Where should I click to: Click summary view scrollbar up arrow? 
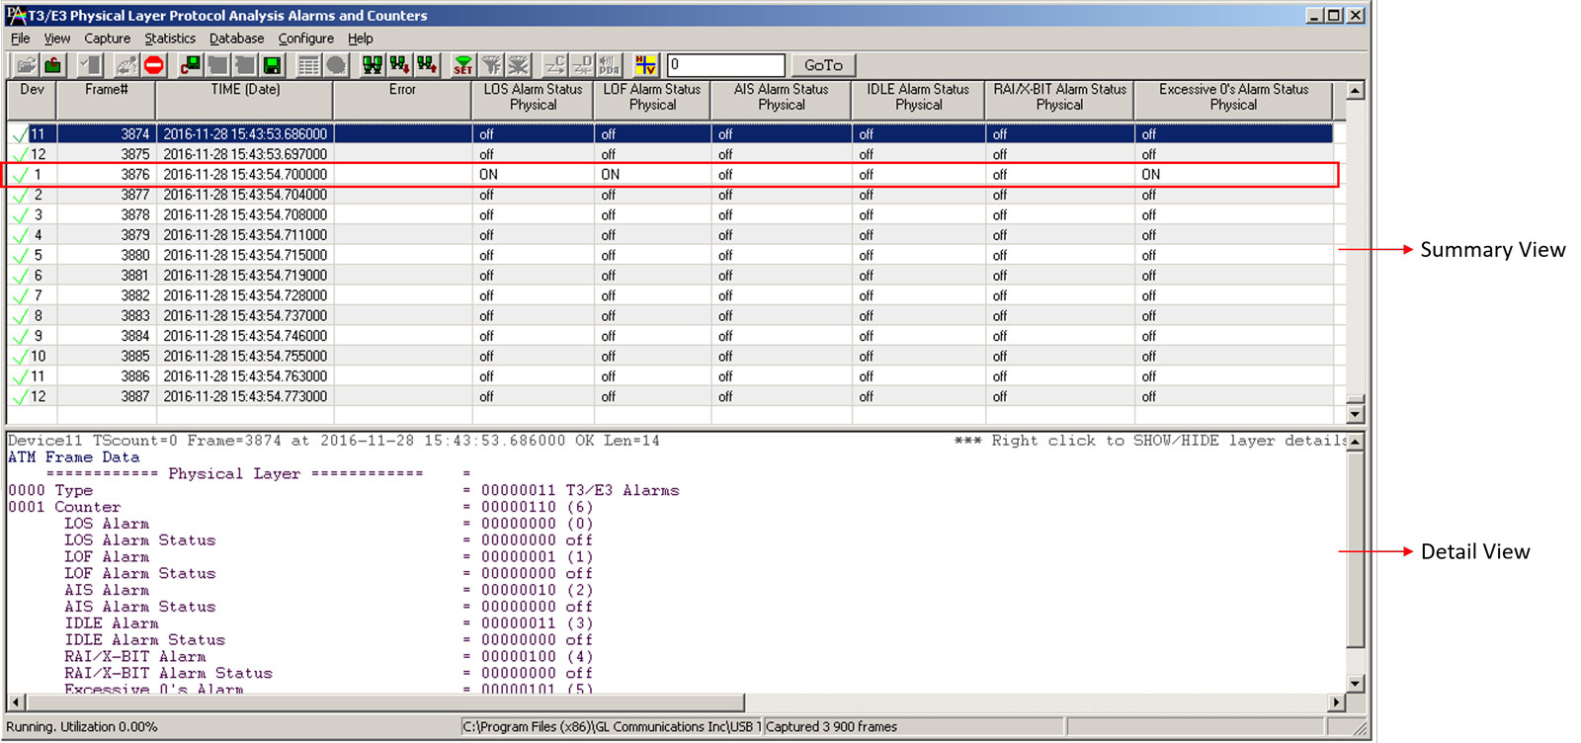pos(1356,91)
